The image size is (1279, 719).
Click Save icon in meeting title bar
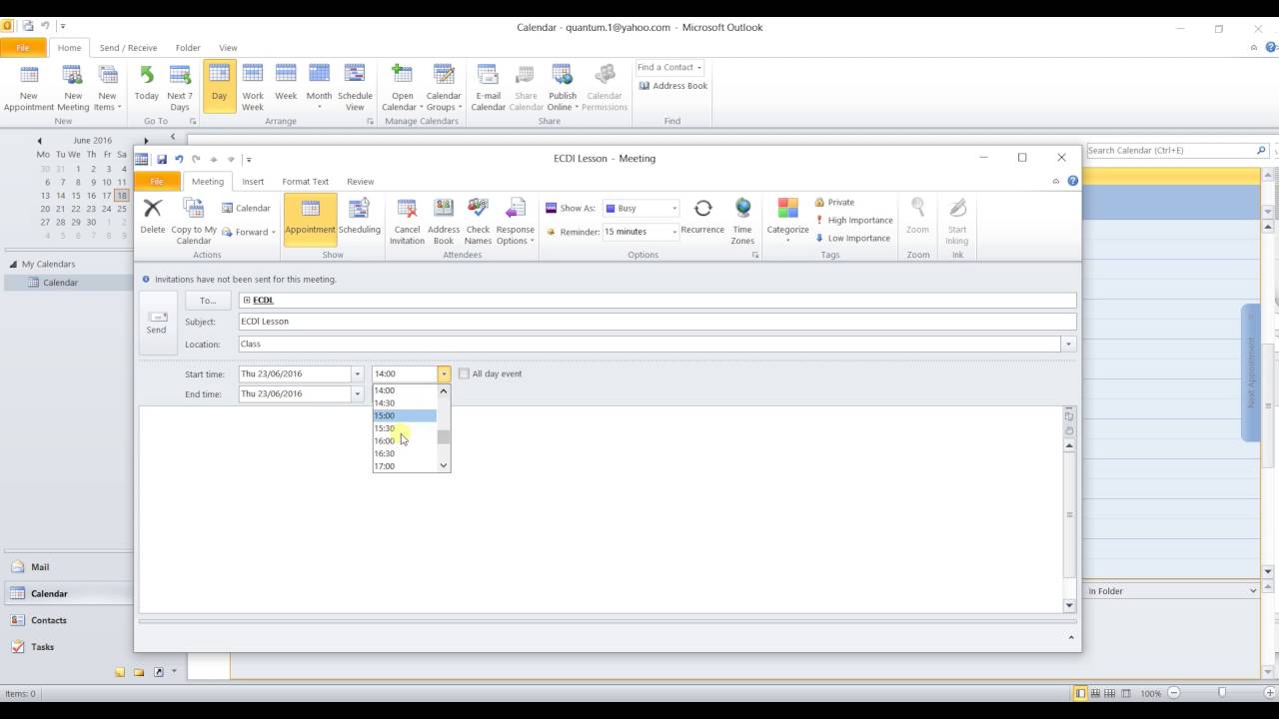point(162,159)
